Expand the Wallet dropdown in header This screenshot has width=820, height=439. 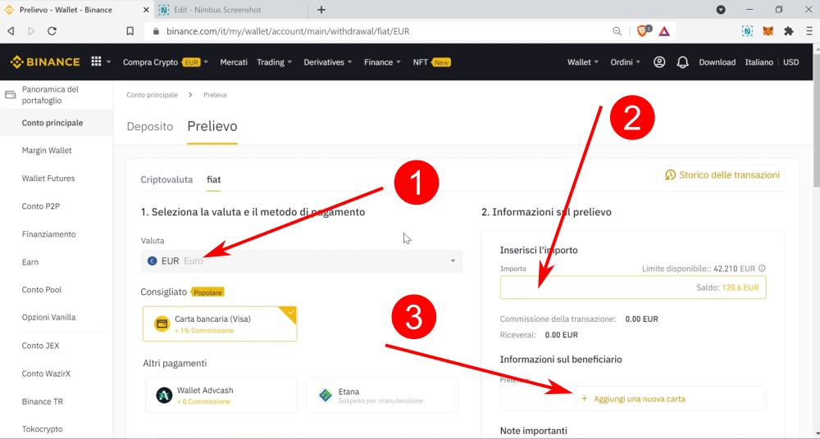click(x=583, y=62)
